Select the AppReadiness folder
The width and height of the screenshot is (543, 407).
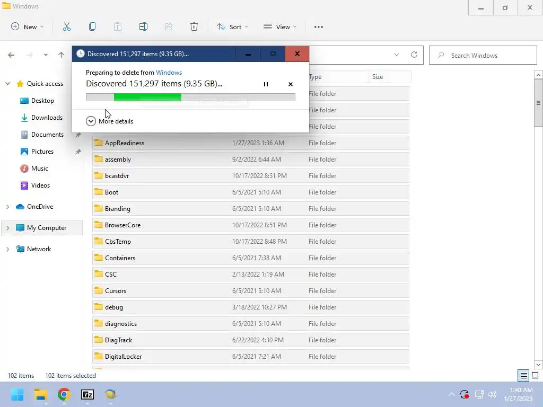click(x=251, y=143)
